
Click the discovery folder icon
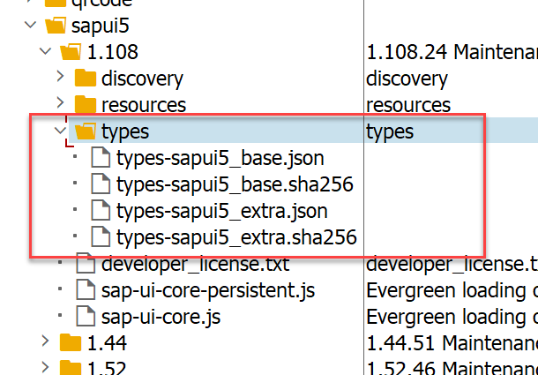86,78
